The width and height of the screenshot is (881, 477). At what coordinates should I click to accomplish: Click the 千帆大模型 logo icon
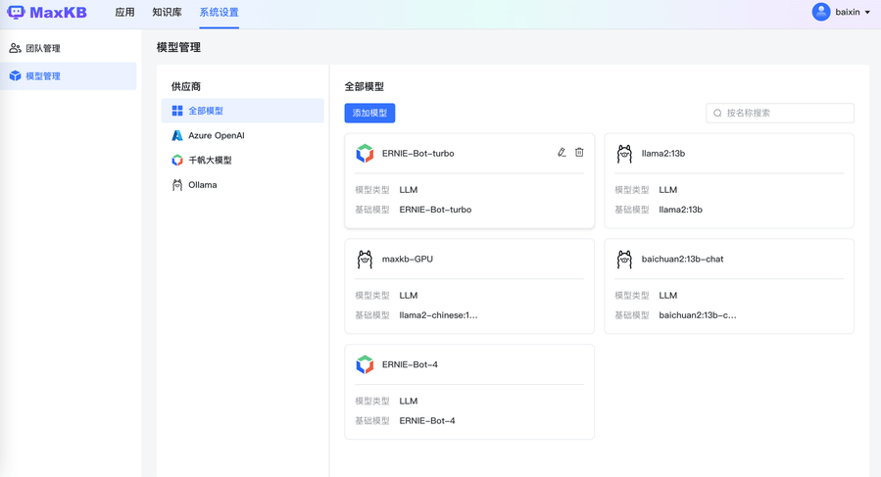pos(177,160)
